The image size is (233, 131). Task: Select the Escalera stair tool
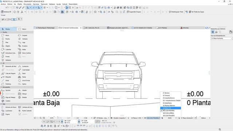25,46
